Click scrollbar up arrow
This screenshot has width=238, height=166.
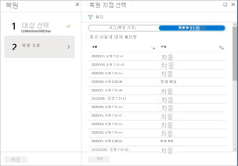(x=235, y=24)
